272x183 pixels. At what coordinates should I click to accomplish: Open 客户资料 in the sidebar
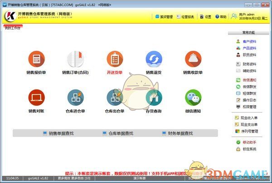[246, 41]
